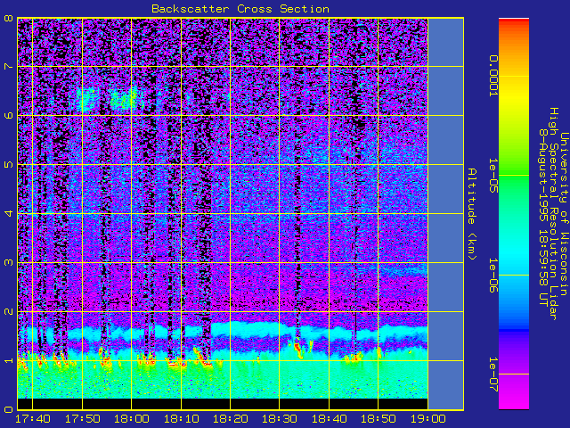The image size is (570, 428).
Task: Click the '8-August-1995 18:59:58 UT' timestamp
Action: point(543,218)
